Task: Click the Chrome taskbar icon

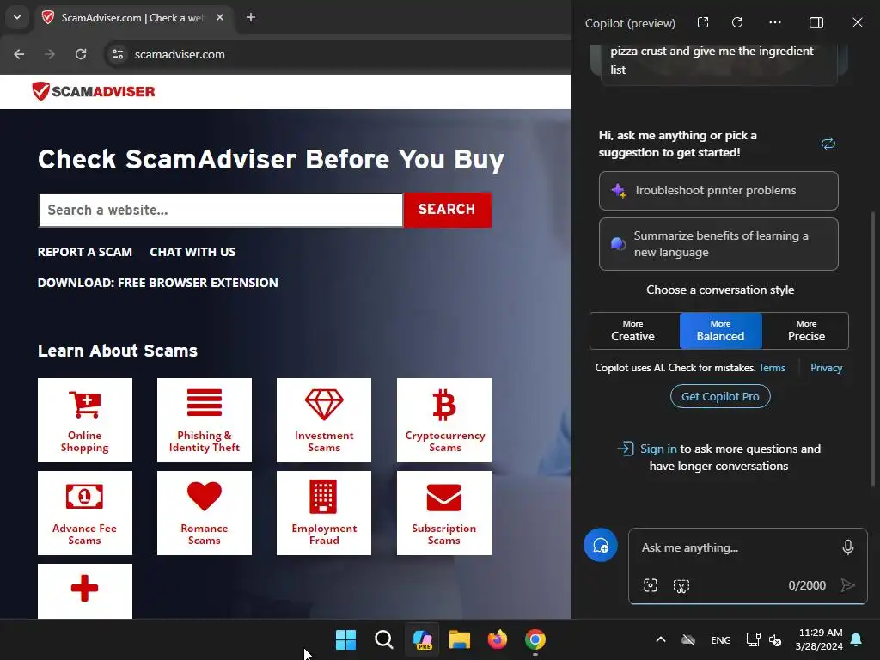Action: pyautogui.click(x=535, y=639)
